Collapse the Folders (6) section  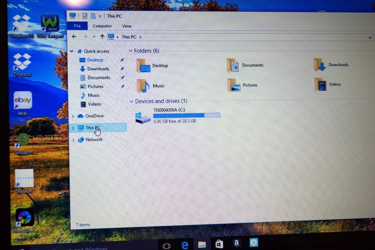click(x=131, y=51)
